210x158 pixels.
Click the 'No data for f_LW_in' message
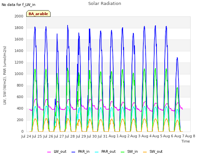point(18,5)
